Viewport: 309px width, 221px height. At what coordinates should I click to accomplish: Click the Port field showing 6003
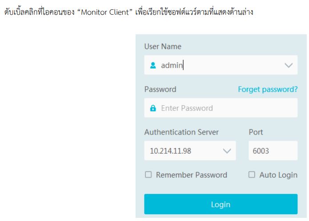[x=272, y=151]
